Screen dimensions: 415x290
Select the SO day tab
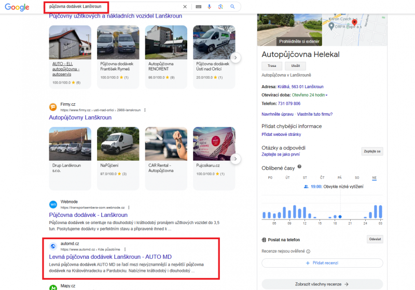coord(357,178)
